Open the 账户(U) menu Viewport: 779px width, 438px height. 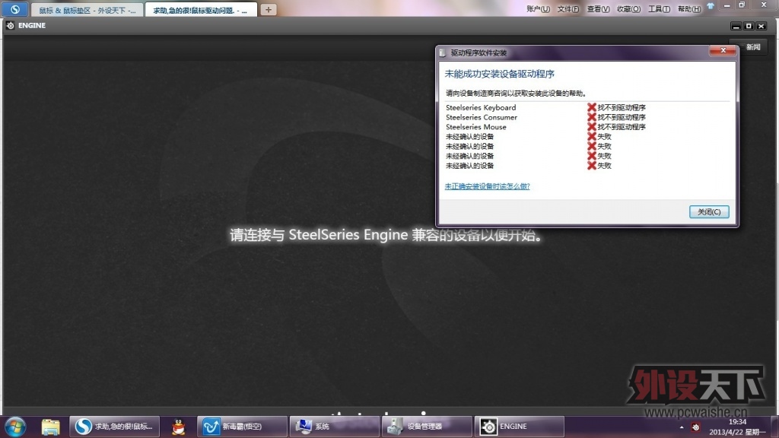pyautogui.click(x=538, y=9)
